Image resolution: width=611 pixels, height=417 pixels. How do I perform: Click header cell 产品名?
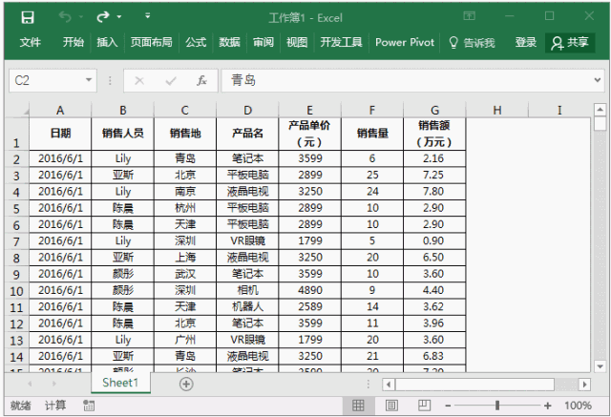[x=247, y=134]
